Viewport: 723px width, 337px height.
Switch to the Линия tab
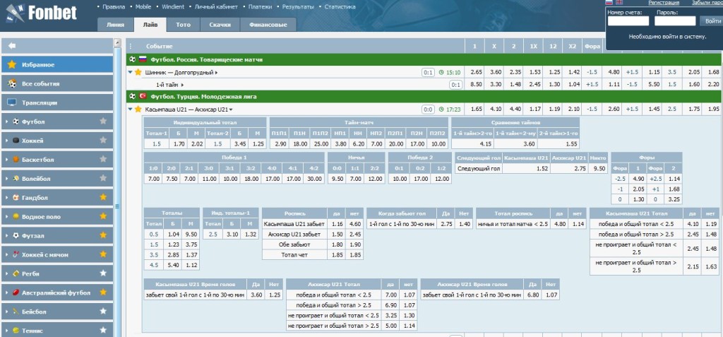pyautogui.click(x=115, y=25)
